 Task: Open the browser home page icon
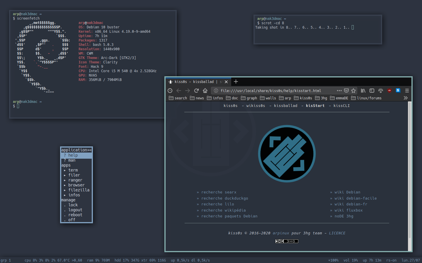coord(205,91)
